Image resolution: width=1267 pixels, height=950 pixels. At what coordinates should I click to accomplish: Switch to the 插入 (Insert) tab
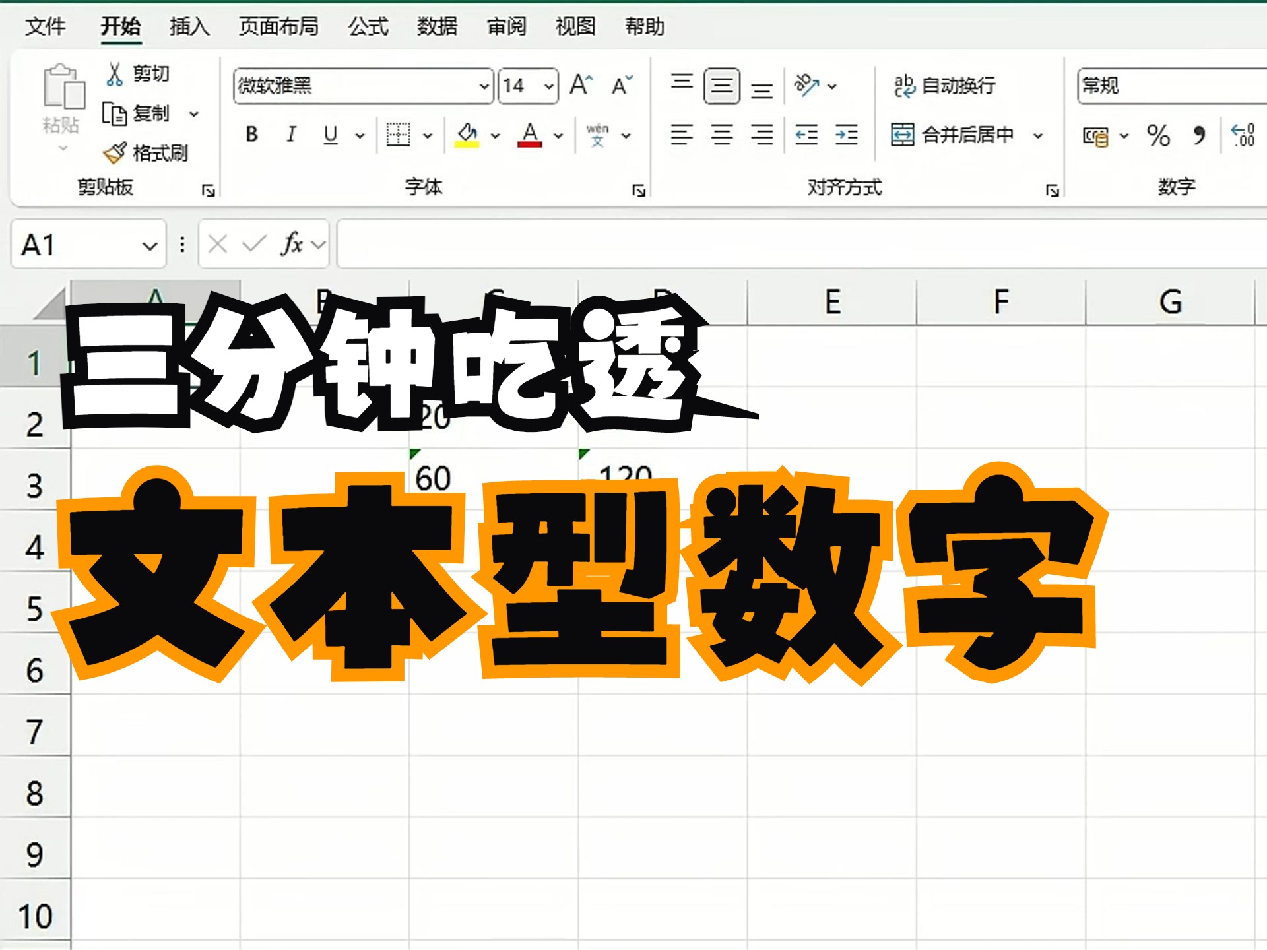click(189, 26)
